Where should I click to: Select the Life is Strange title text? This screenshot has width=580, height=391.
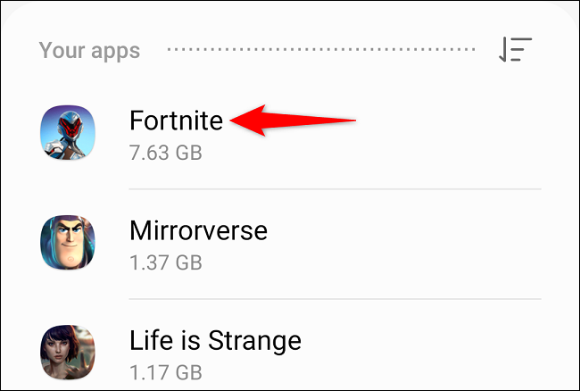pos(215,341)
